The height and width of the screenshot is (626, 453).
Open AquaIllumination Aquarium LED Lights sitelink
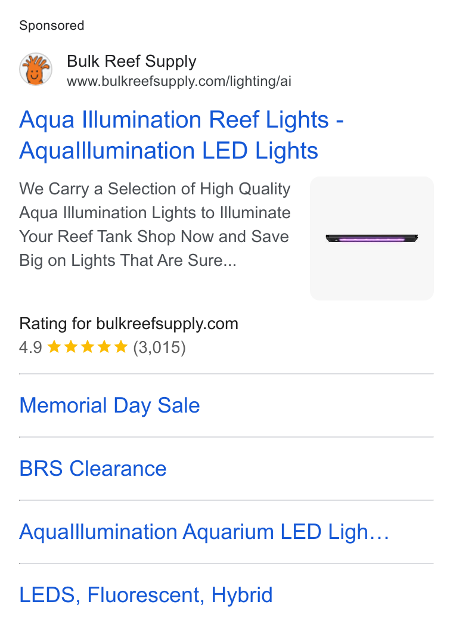coord(204,532)
